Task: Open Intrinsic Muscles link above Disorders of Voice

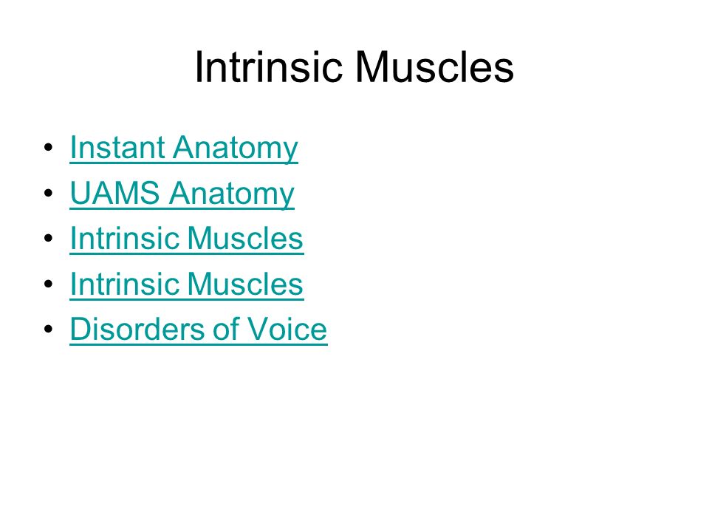Action: 186,284
